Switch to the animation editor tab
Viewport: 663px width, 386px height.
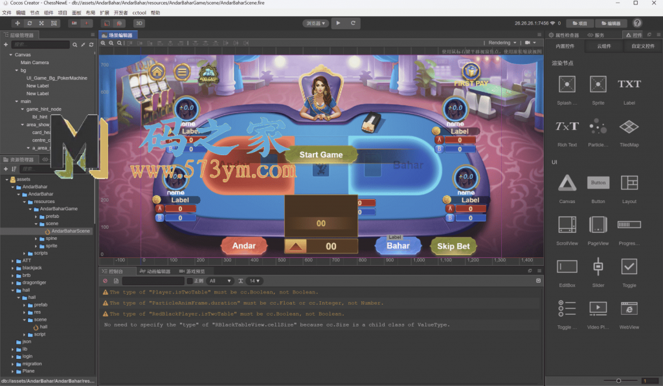tap(155, 271)
